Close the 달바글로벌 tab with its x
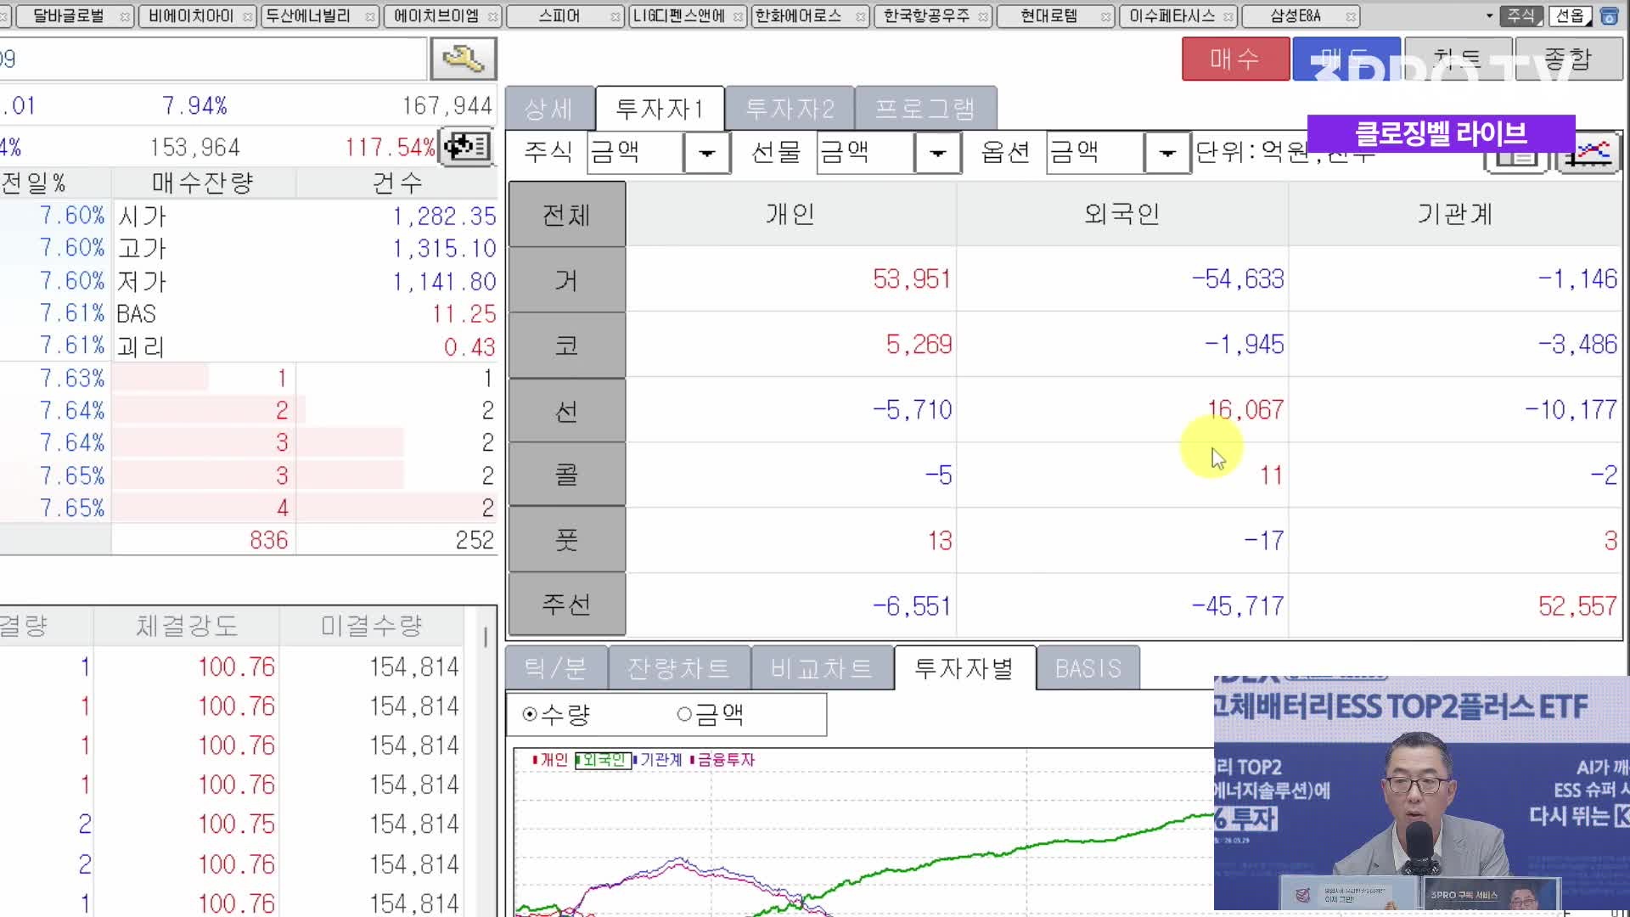The width and height of the screenshot is (1630, 917). click(x=125, y=17)
